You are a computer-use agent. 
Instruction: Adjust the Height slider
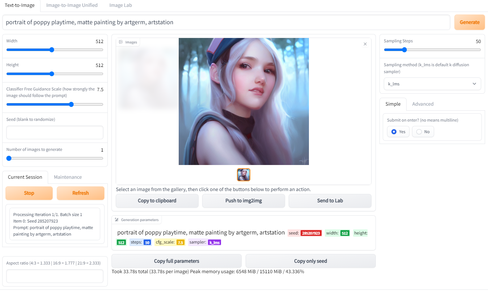[x=55, y=74]
